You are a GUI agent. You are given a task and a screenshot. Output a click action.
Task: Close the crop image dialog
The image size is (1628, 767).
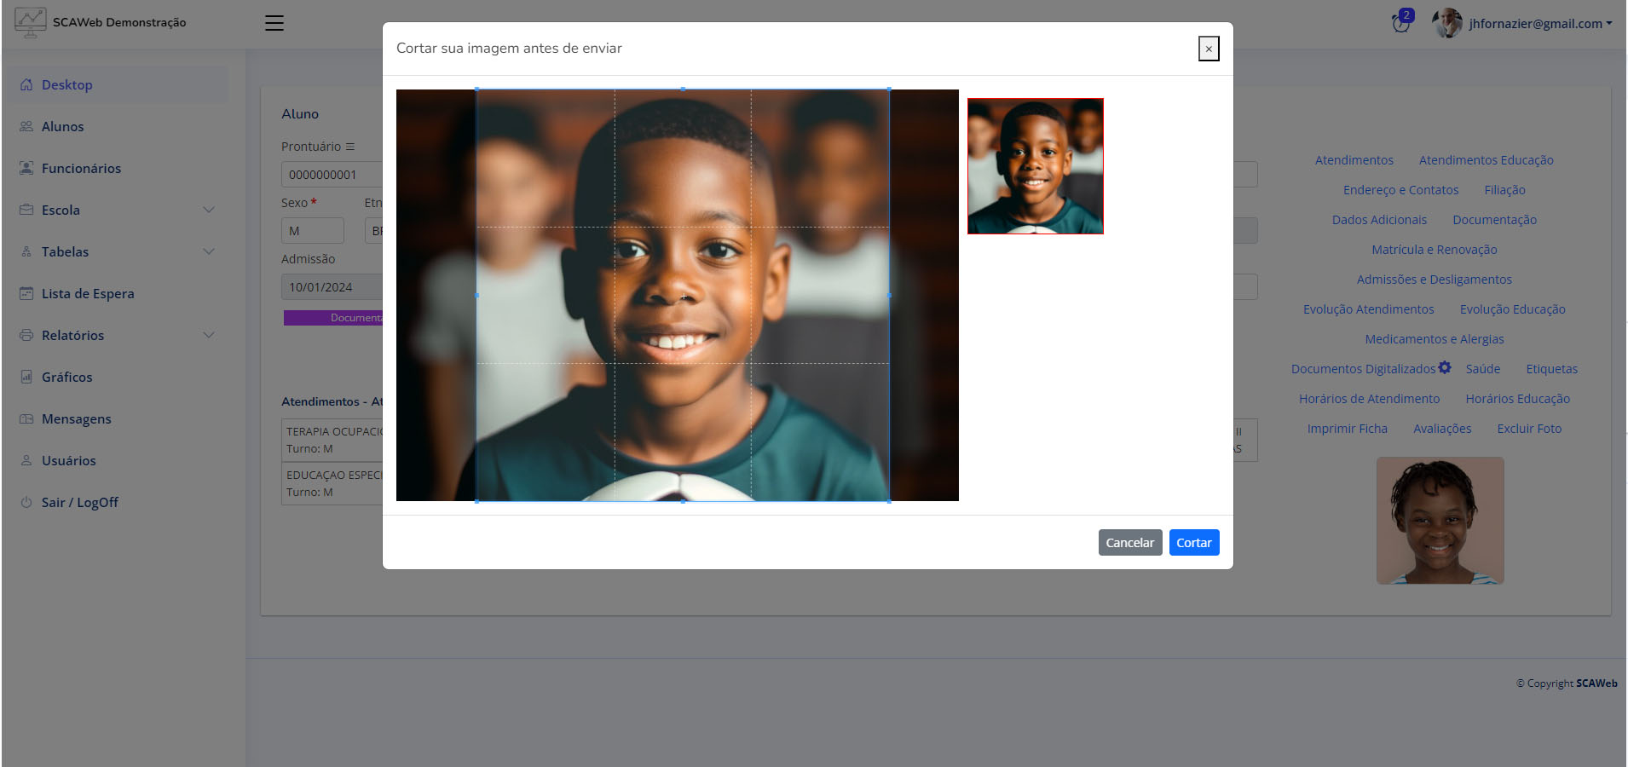[1208, 49]
